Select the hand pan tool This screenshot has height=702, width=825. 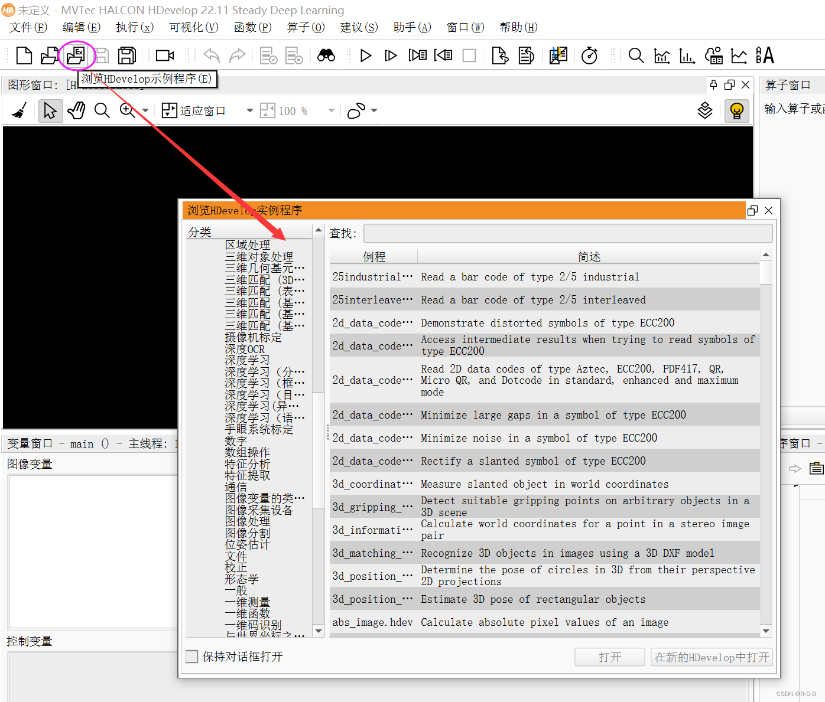(x=76, y=110)
